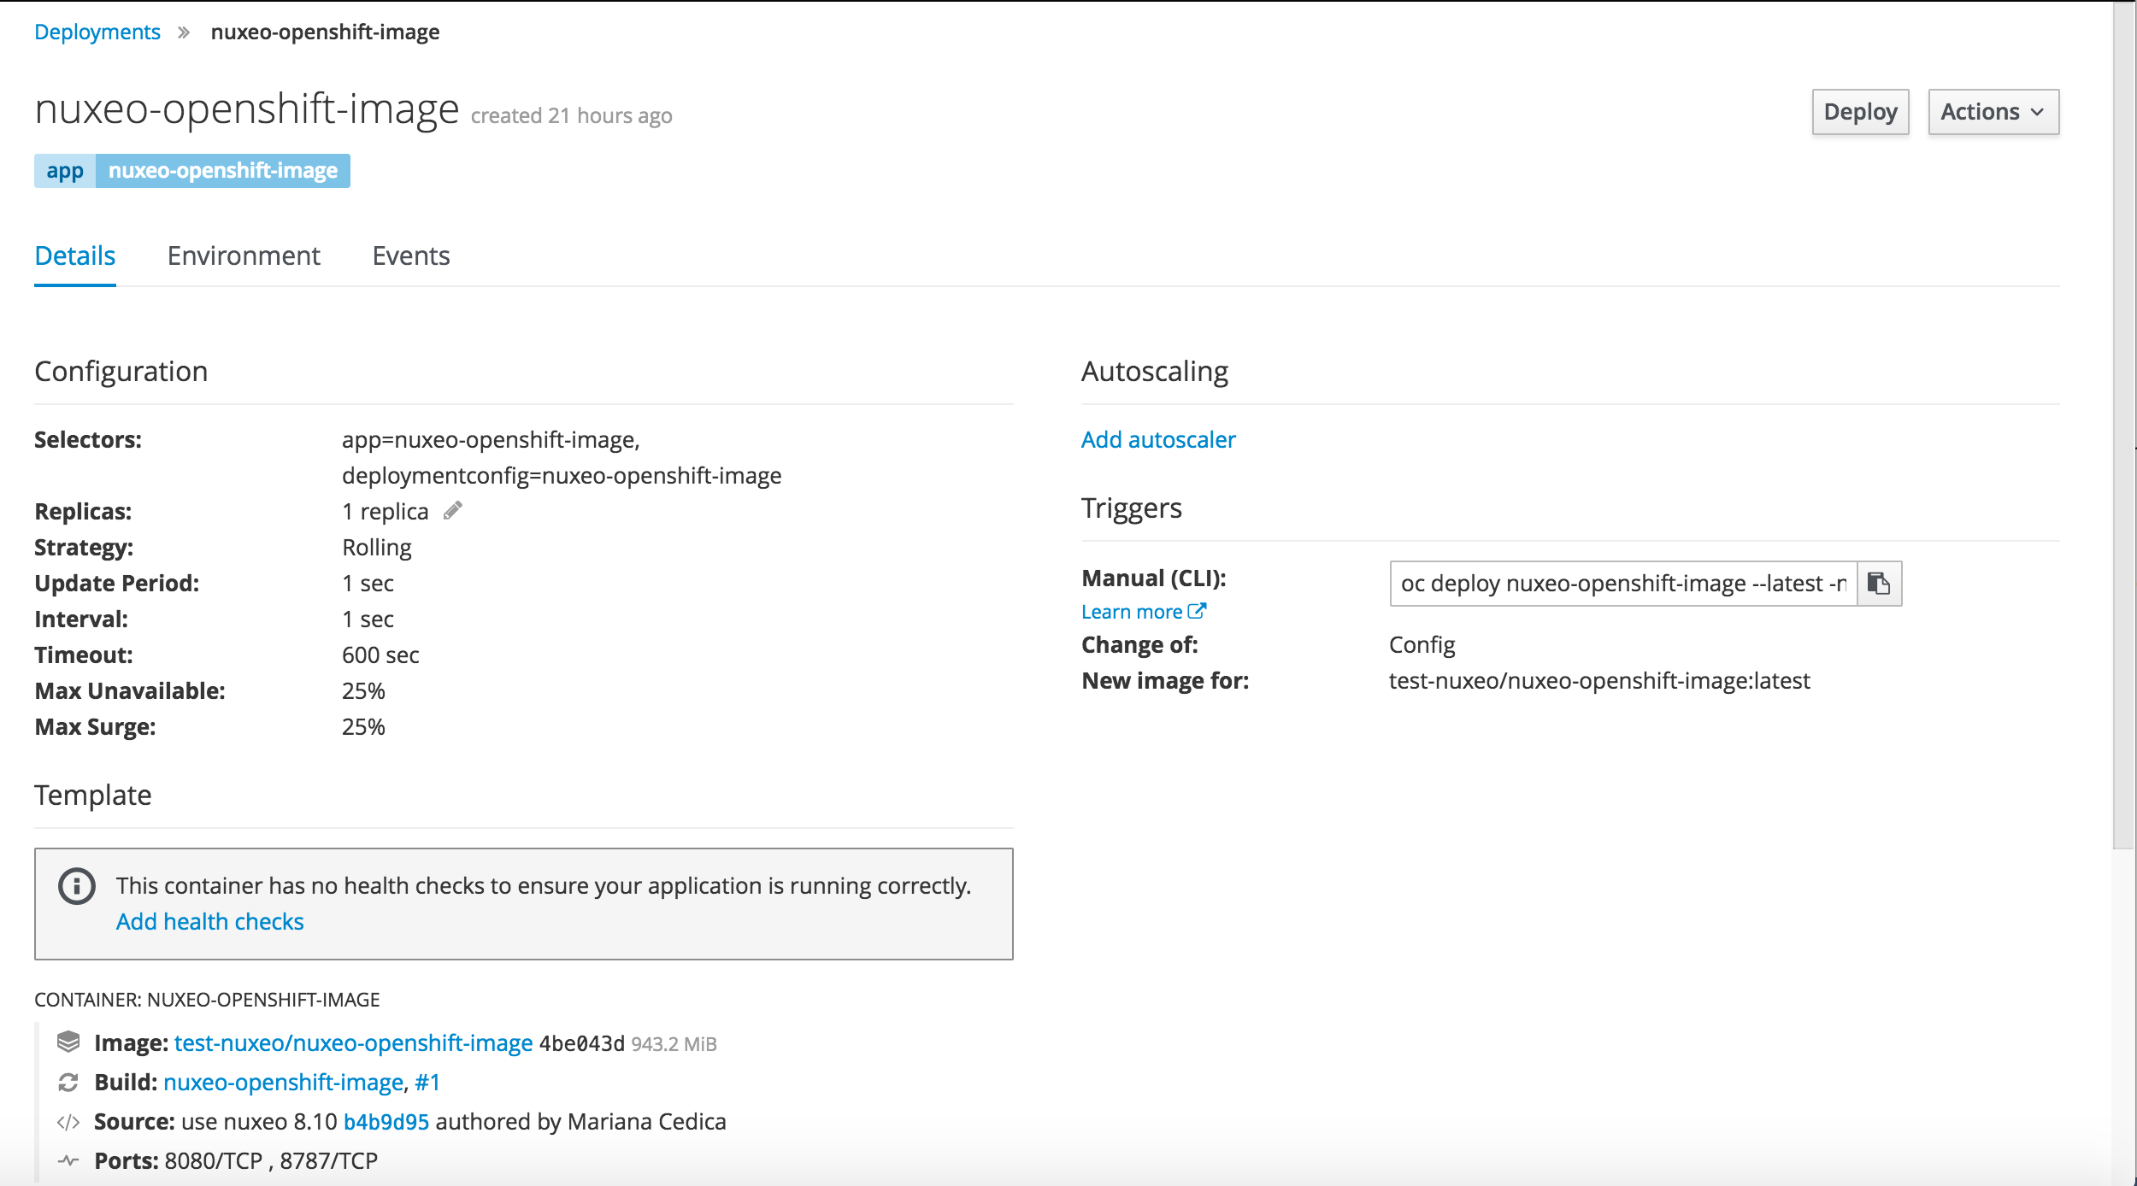Switch to the Details tab
Screen dimensions: 2137x1186
(x=75, y=255)
